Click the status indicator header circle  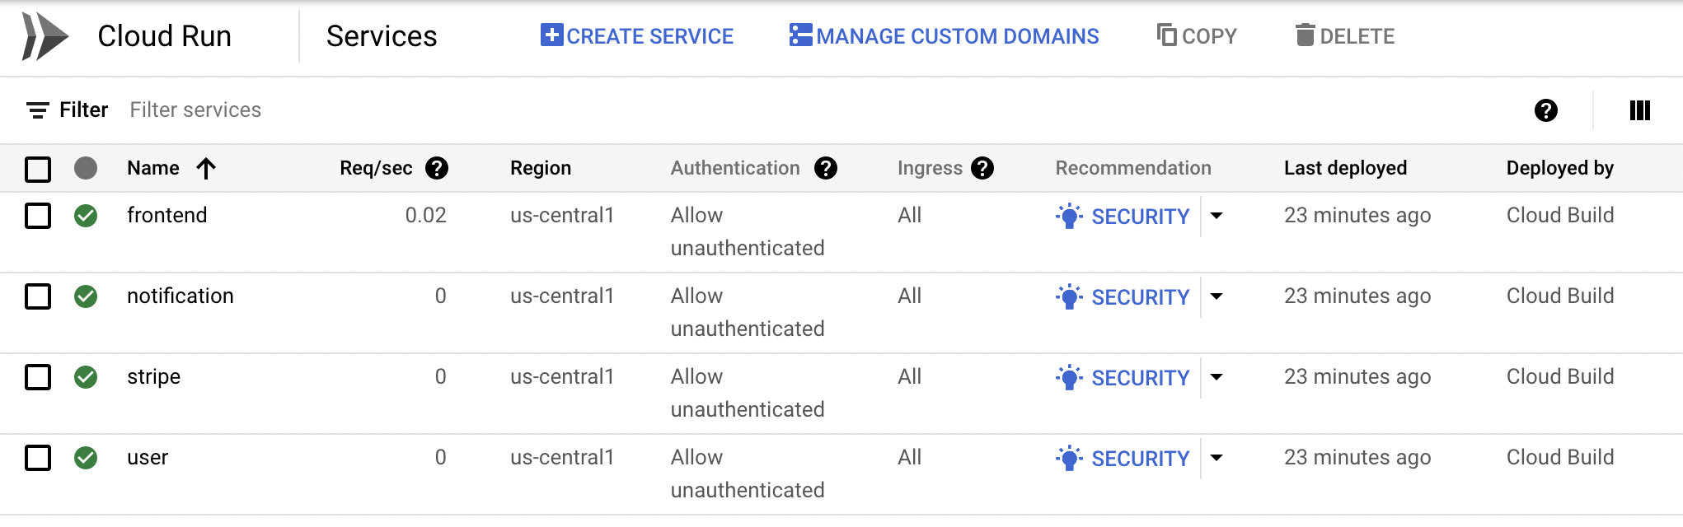[x=86, y=168]
